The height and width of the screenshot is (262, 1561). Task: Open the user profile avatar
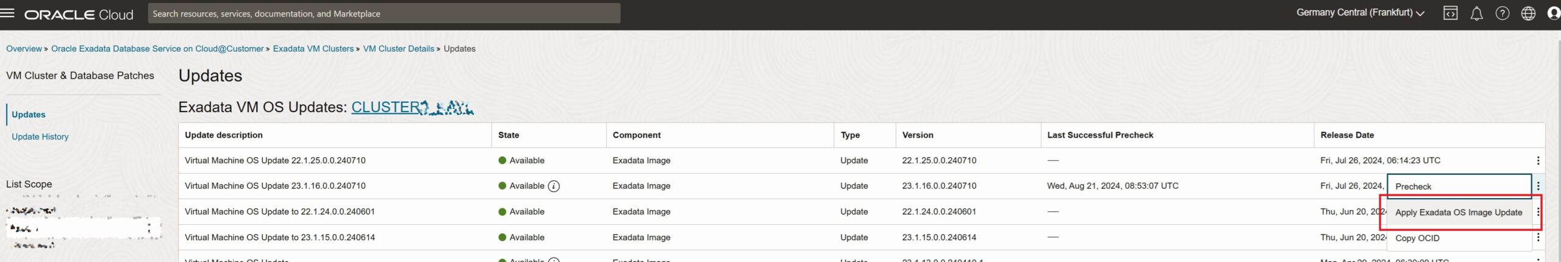click(1554, 13)
